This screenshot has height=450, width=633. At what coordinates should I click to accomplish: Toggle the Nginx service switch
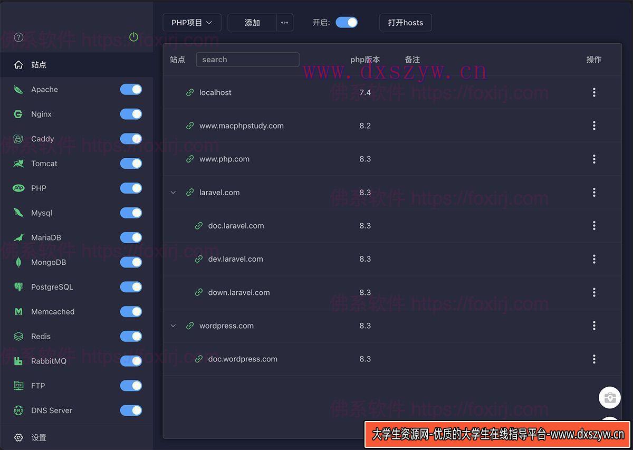131,114
